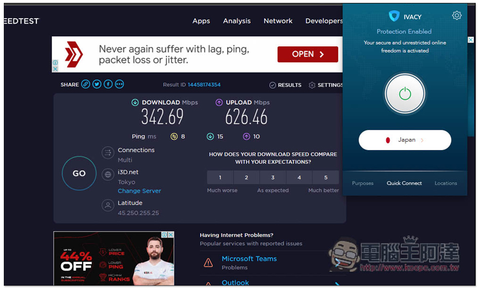Open the Japan location selector

pyautogui.click(x=405, y=140)
